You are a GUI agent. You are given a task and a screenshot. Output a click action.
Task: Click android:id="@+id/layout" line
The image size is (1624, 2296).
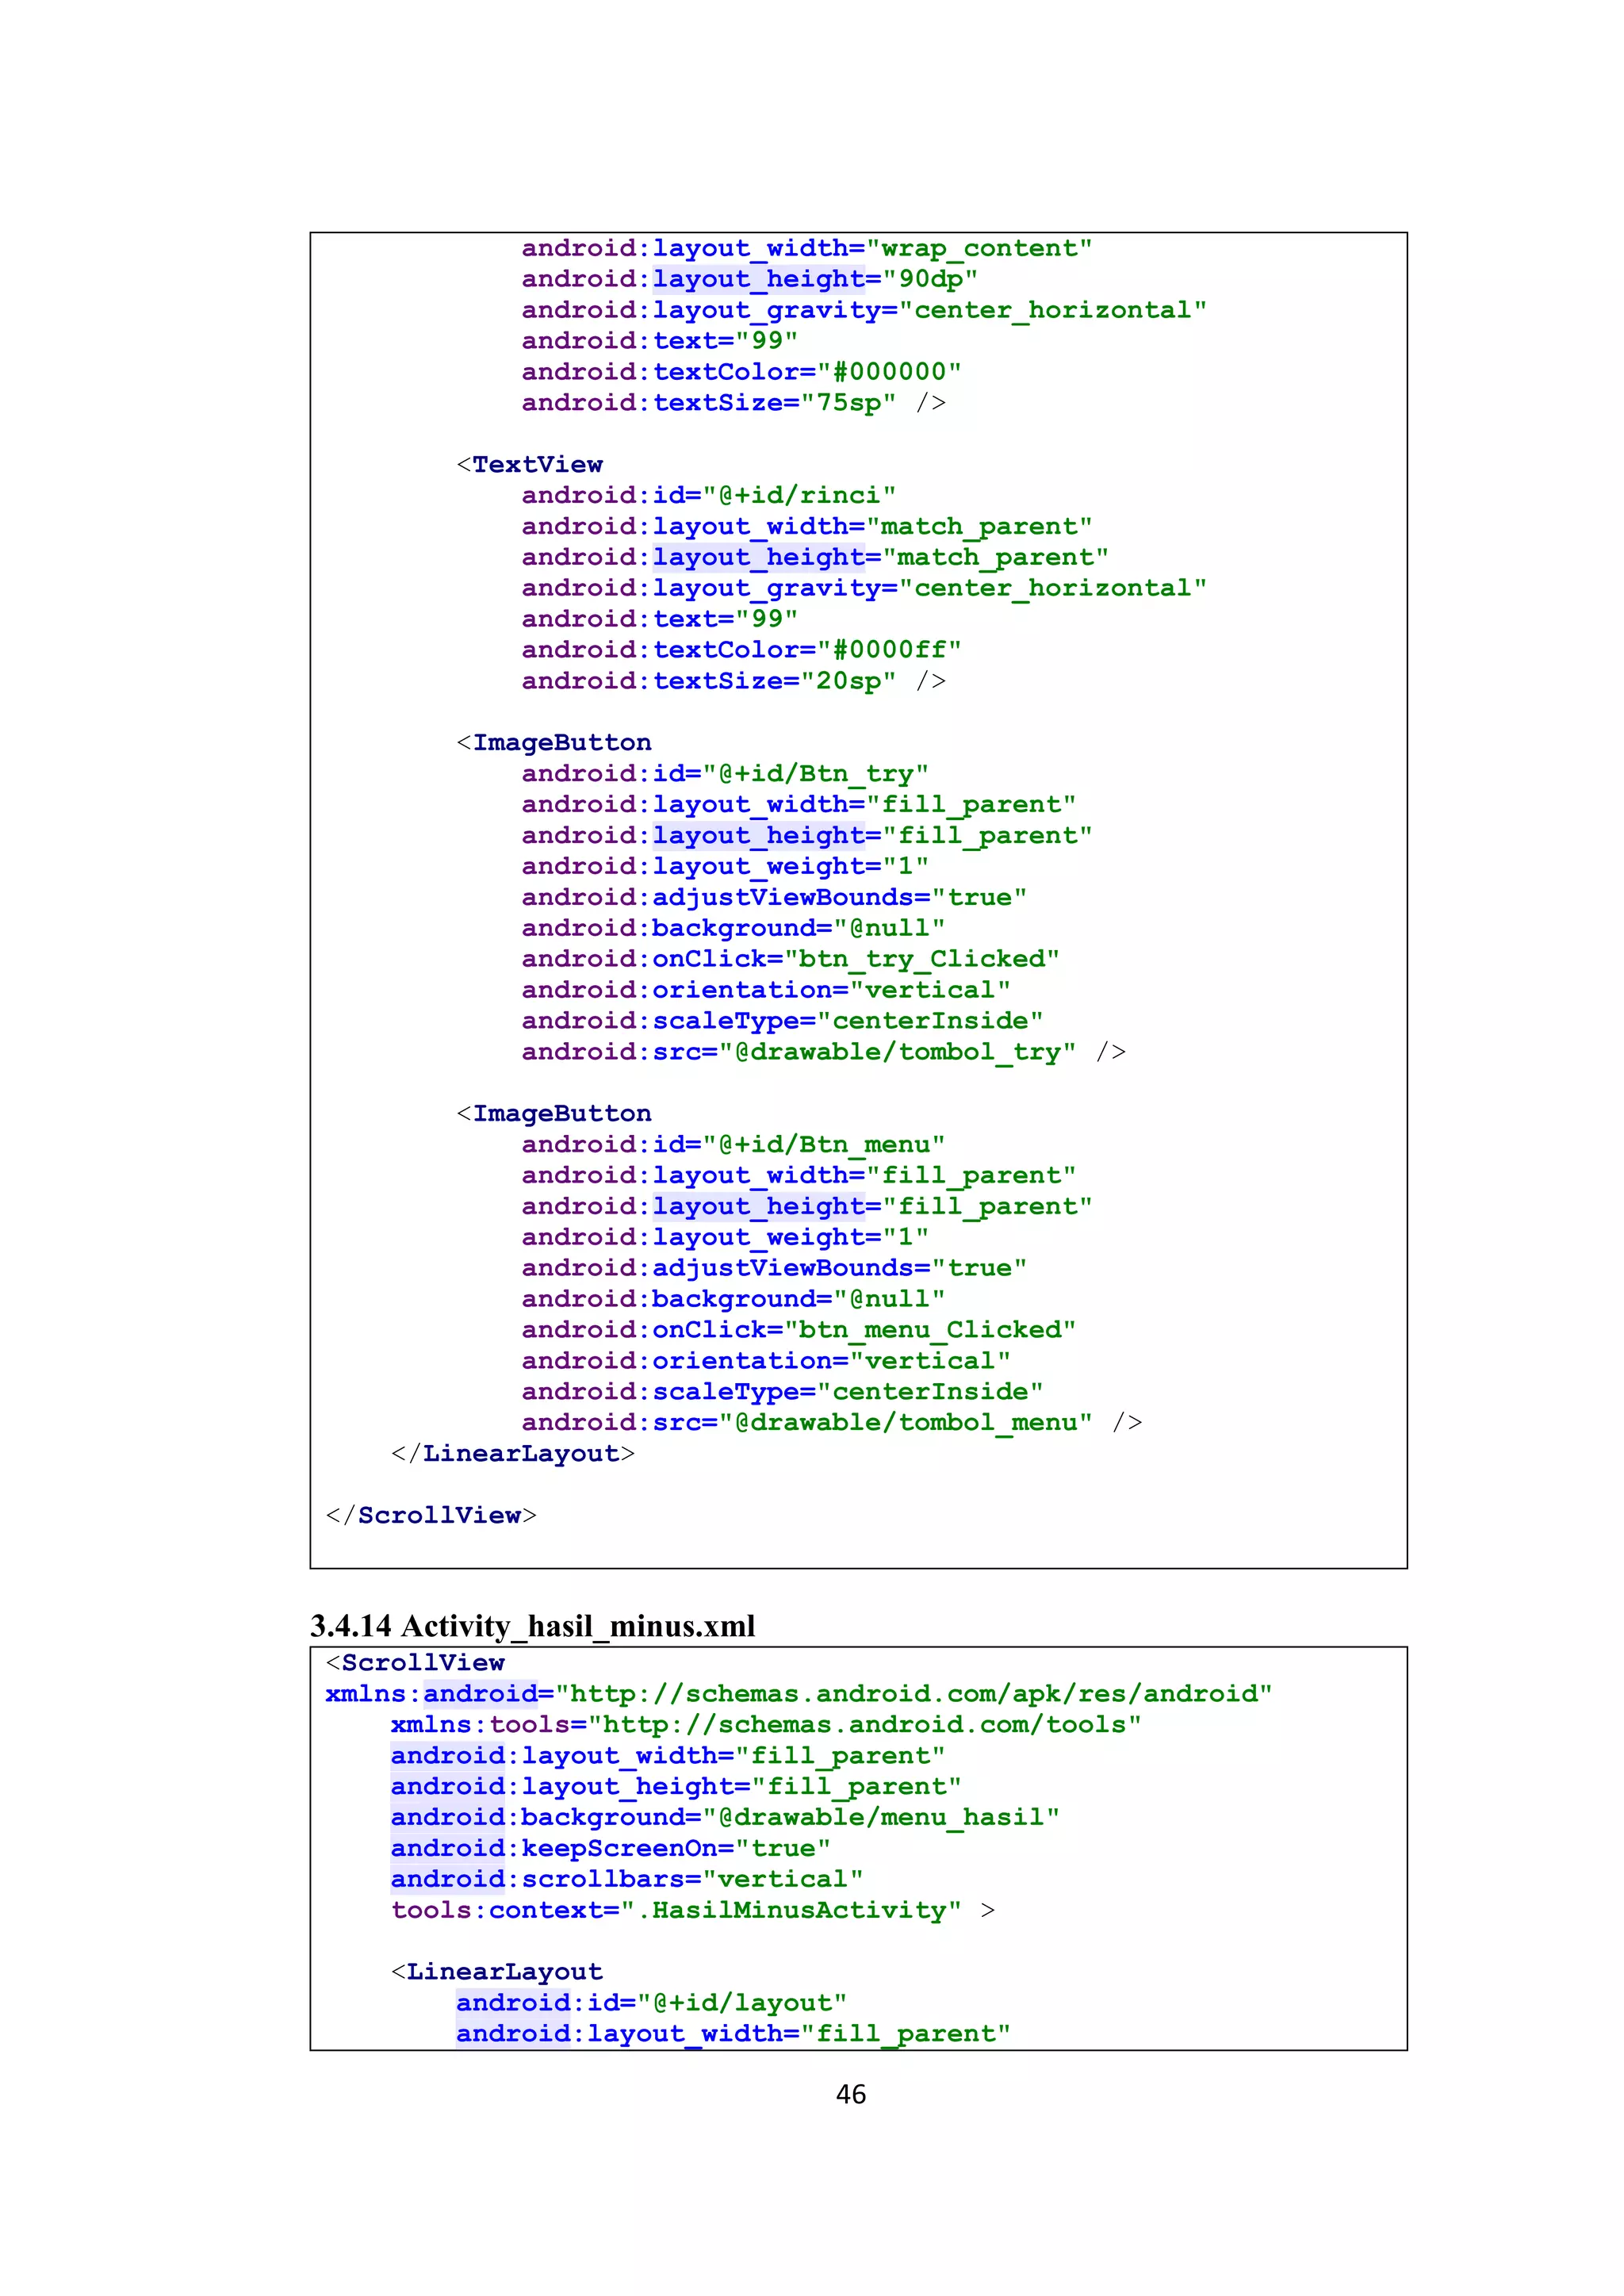click(651, 2003)
